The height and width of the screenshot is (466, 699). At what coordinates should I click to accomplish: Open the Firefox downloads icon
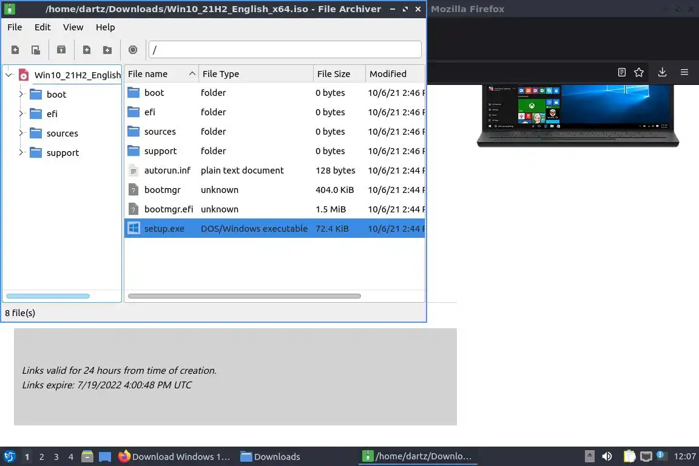click(x=663, y=72)
